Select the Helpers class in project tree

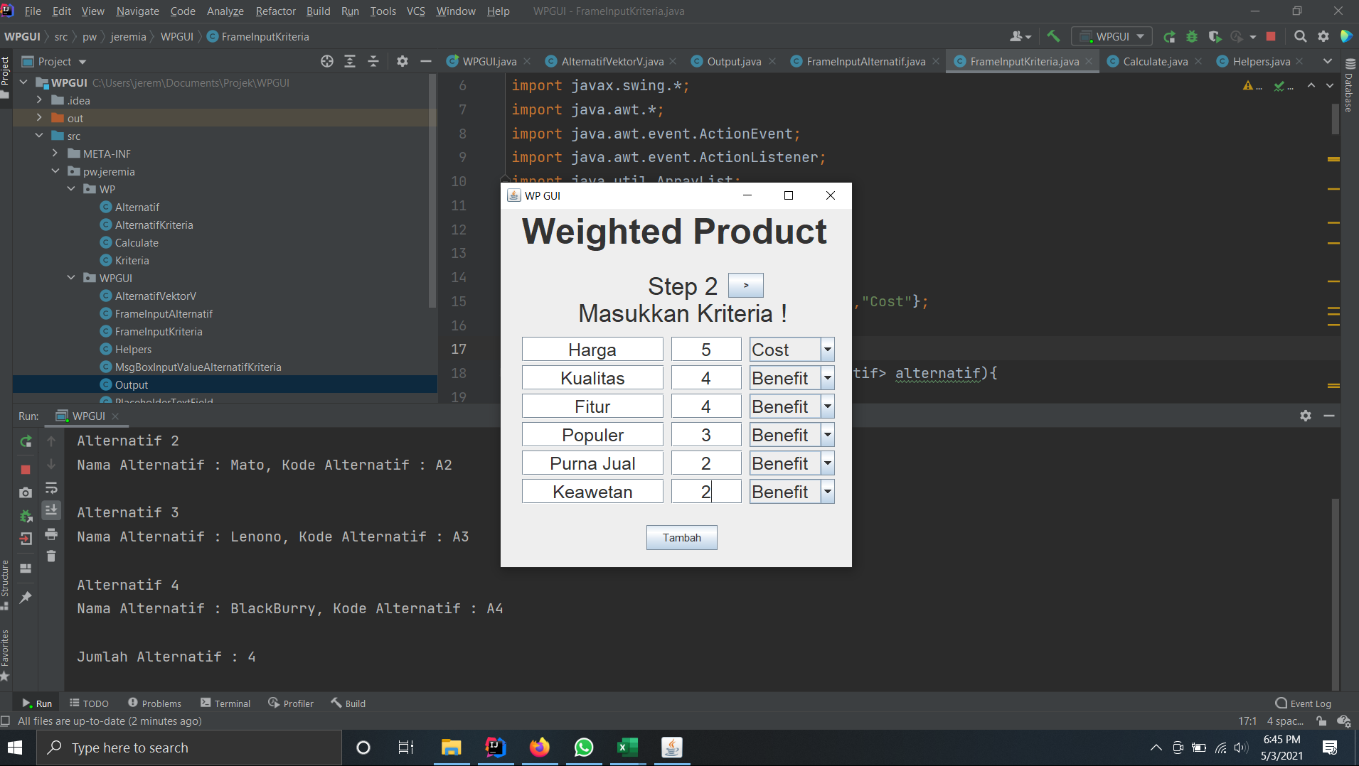point(133,349)
